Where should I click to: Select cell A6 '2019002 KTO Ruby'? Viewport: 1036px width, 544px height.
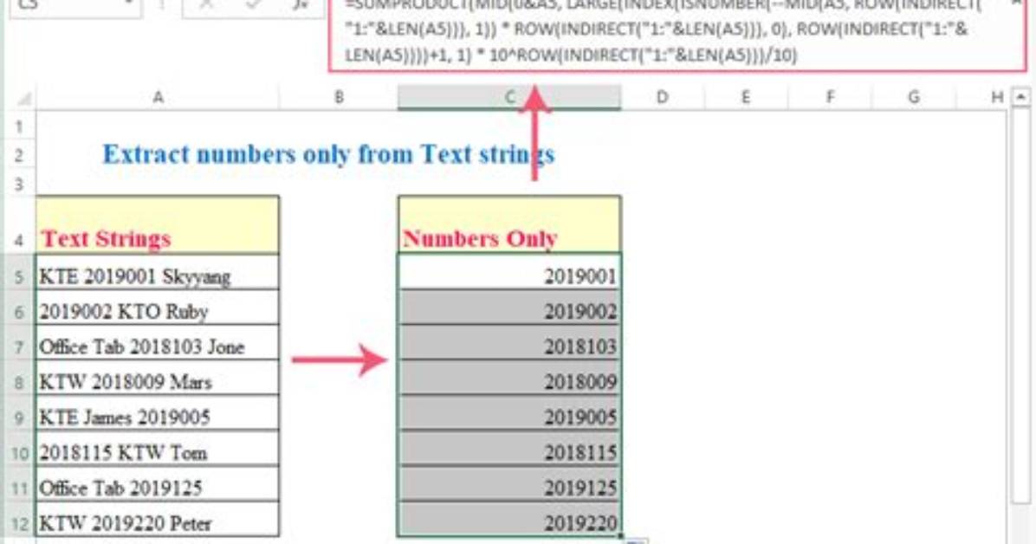coord(158,308)
